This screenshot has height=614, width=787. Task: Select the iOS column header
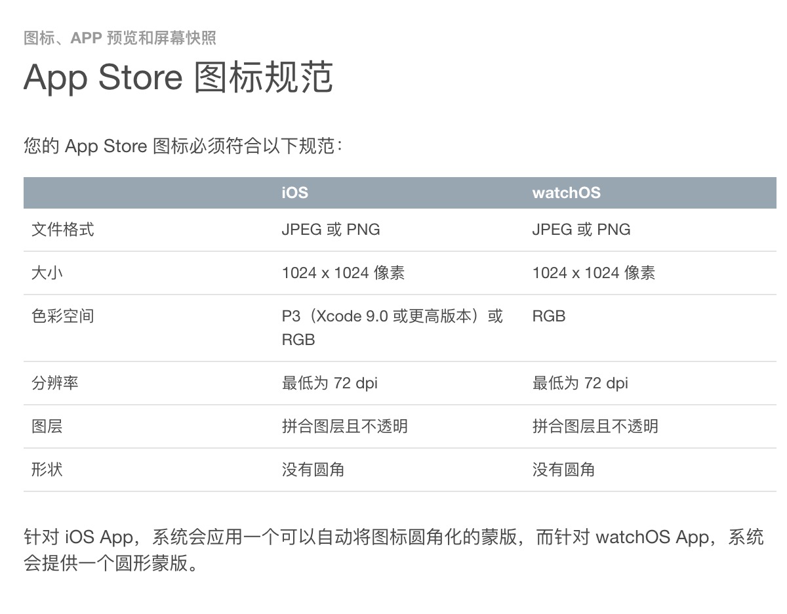295,193
